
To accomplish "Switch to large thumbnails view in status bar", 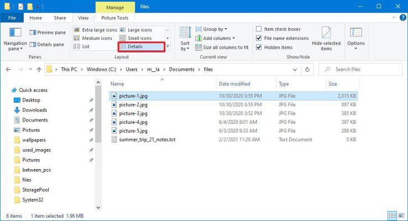I will click(401, 215).
